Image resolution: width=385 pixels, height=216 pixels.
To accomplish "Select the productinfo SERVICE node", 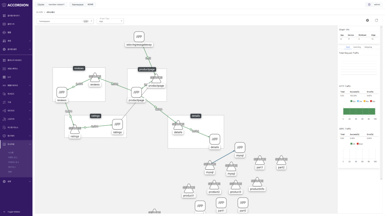I will coord(257,182).
